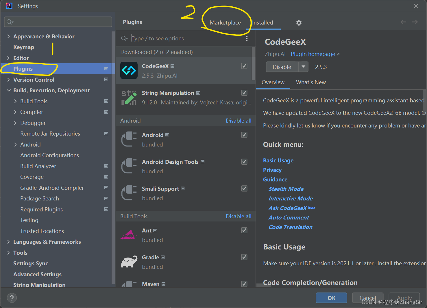Uncheck the CodeGeeX plugin checkbox
Screen dimensions: 427x308
(244, 66)
